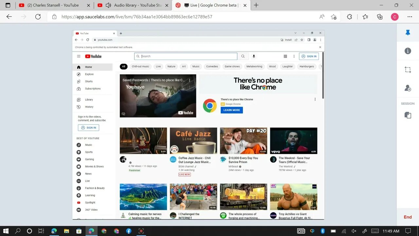The height and width of the screenshot is (236, 419).
Task: Click the LEARN MORE ad button
Action: point(232,110)
